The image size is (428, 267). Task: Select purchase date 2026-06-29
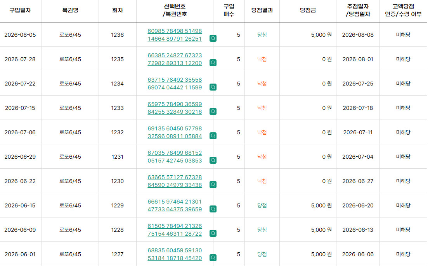coord(20,157)
